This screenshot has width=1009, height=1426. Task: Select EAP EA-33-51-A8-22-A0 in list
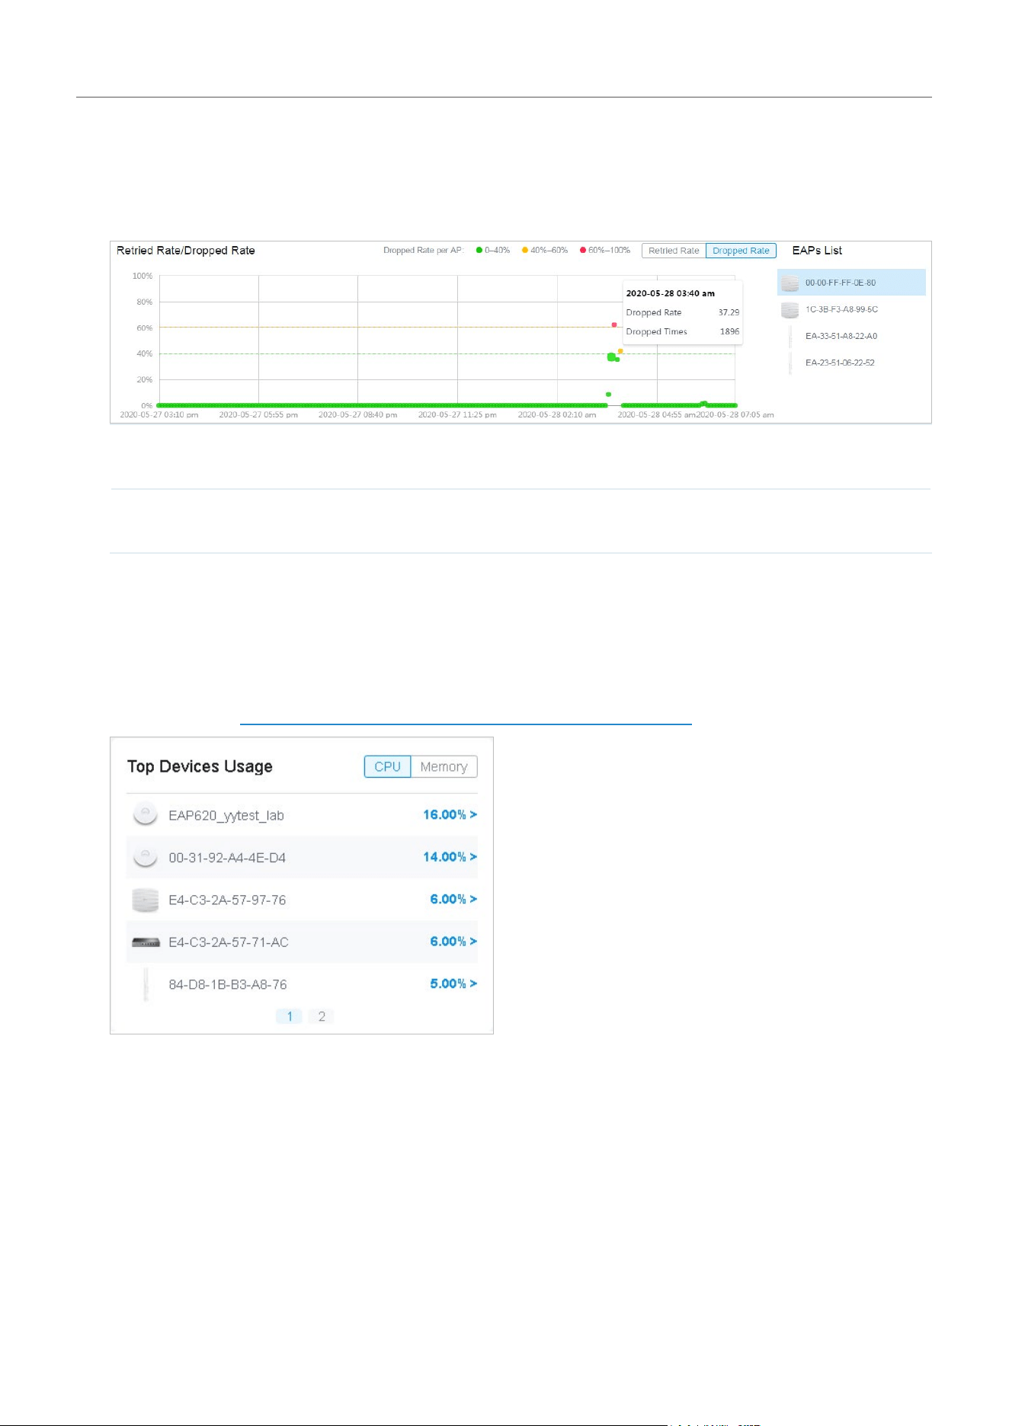click(x=851, y=336)
